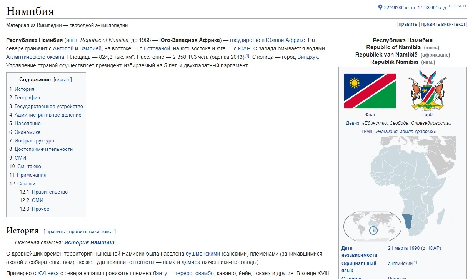Select «Достопримечательности» in the contents list
The width and height of the screenshot is (468, 279).
click(x=43, y=149)
